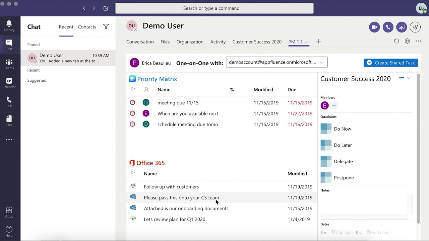429x241 pixels.
Task: Expand the Customer Success 2020 project chevron
Action: click(x=409, y=78)
